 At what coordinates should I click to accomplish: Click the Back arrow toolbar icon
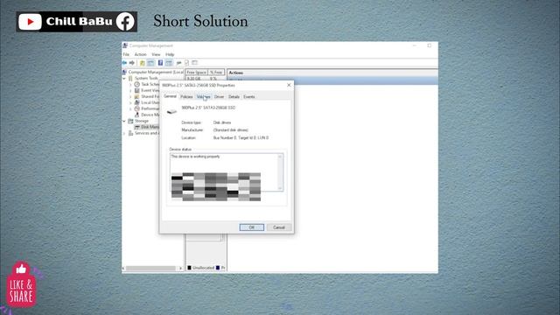pos(124,63)
